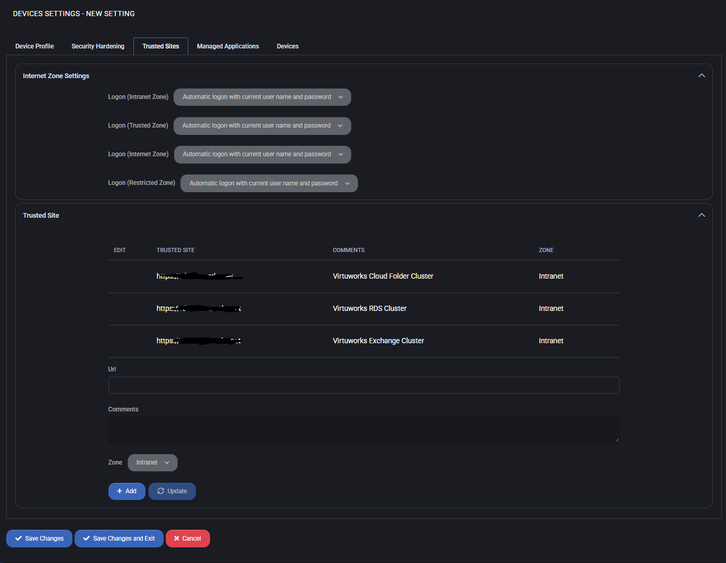Click the Url input field
726x563 pixels.
[364, 385]
